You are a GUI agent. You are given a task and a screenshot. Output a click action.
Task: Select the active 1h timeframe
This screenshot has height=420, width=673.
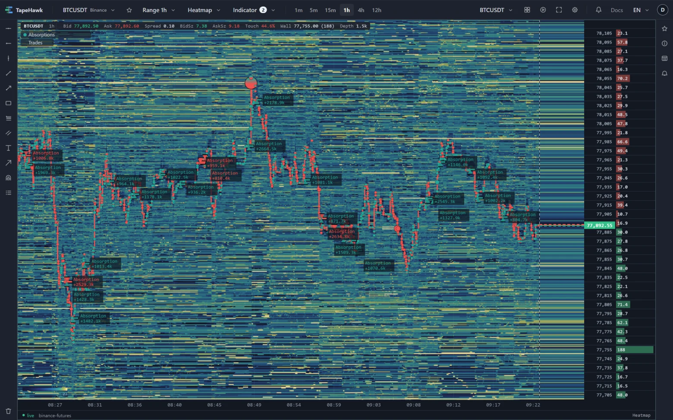[347, 10]
